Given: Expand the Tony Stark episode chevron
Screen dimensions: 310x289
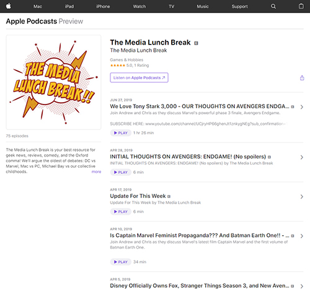Looking at the screenshot, I should click(x=302, y=107).
